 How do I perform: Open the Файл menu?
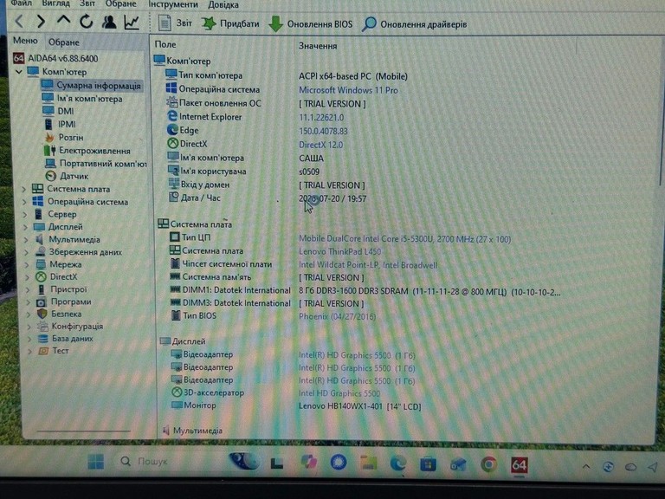coord(21,3)
